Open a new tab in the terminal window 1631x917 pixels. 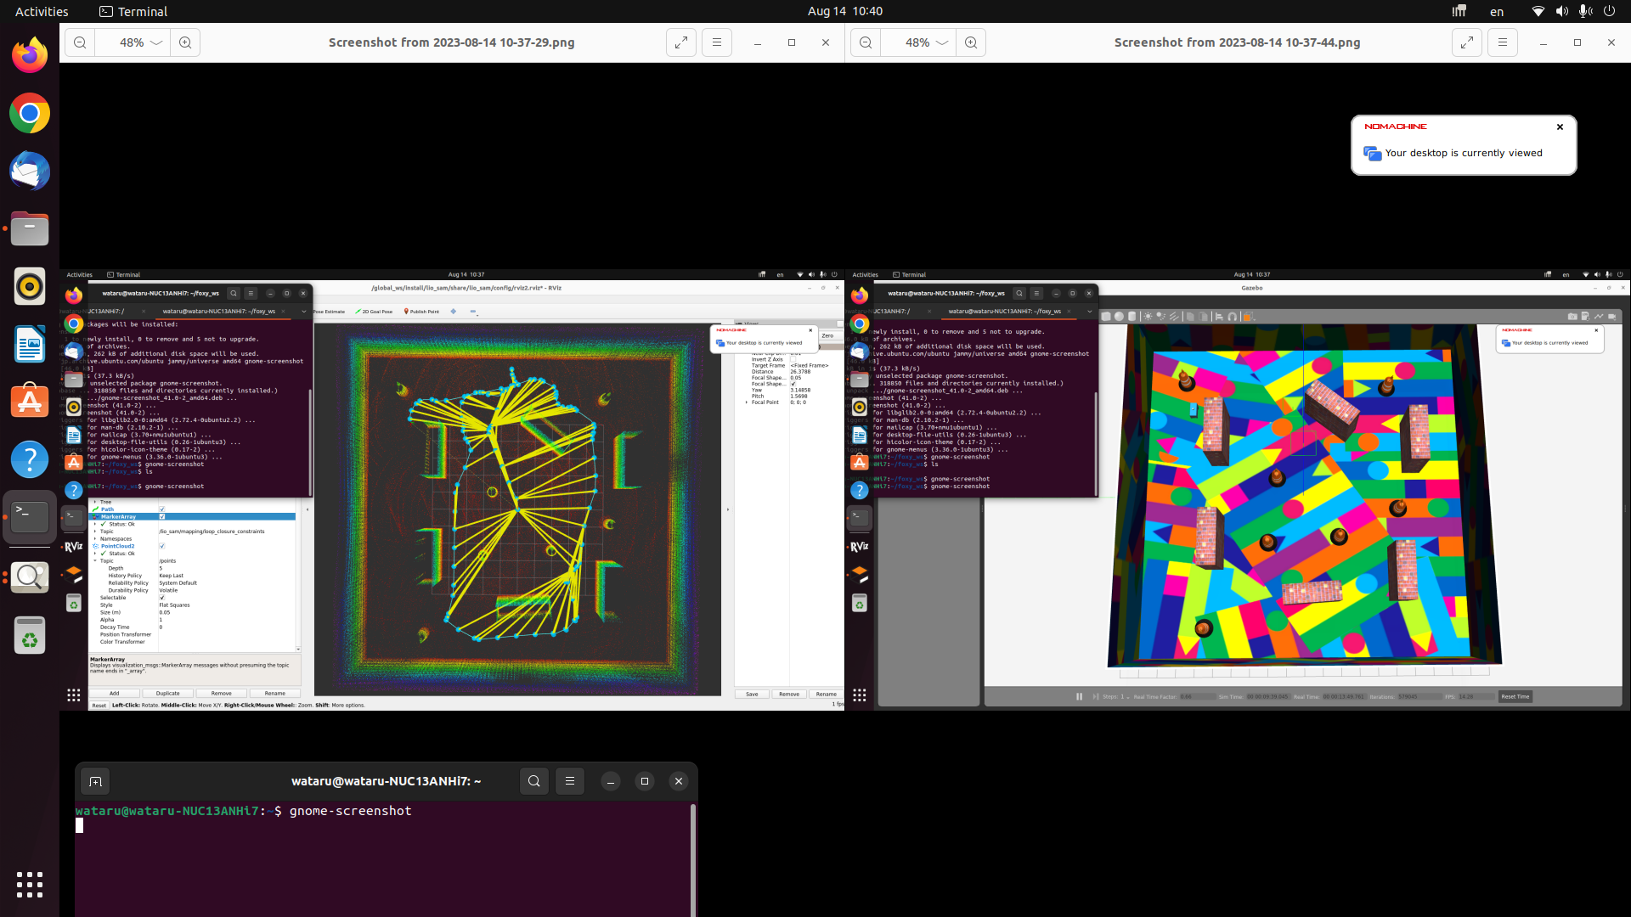95,781
